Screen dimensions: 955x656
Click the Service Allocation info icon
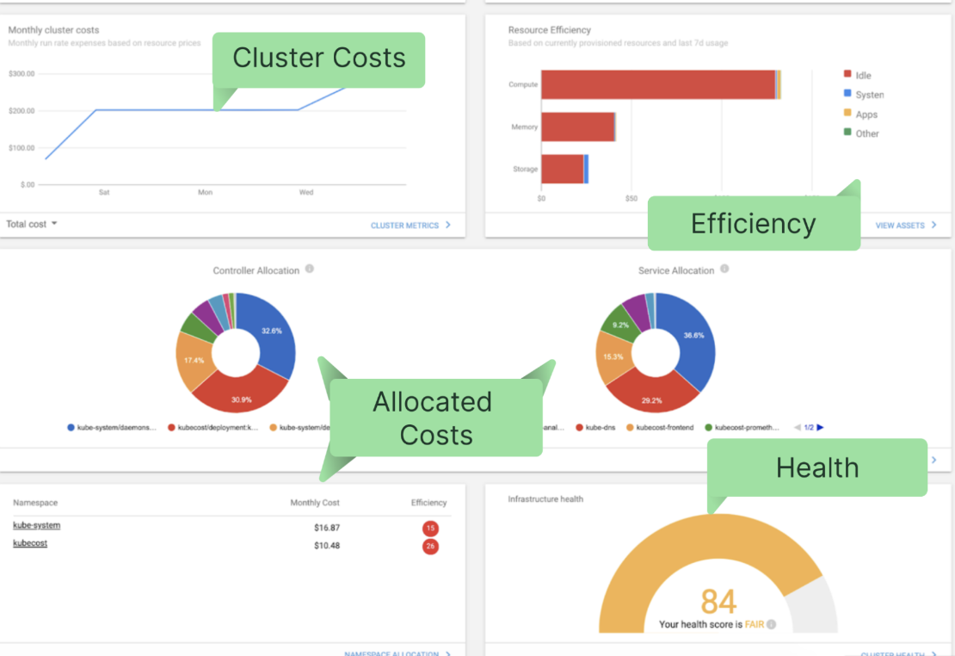(724, 269)
